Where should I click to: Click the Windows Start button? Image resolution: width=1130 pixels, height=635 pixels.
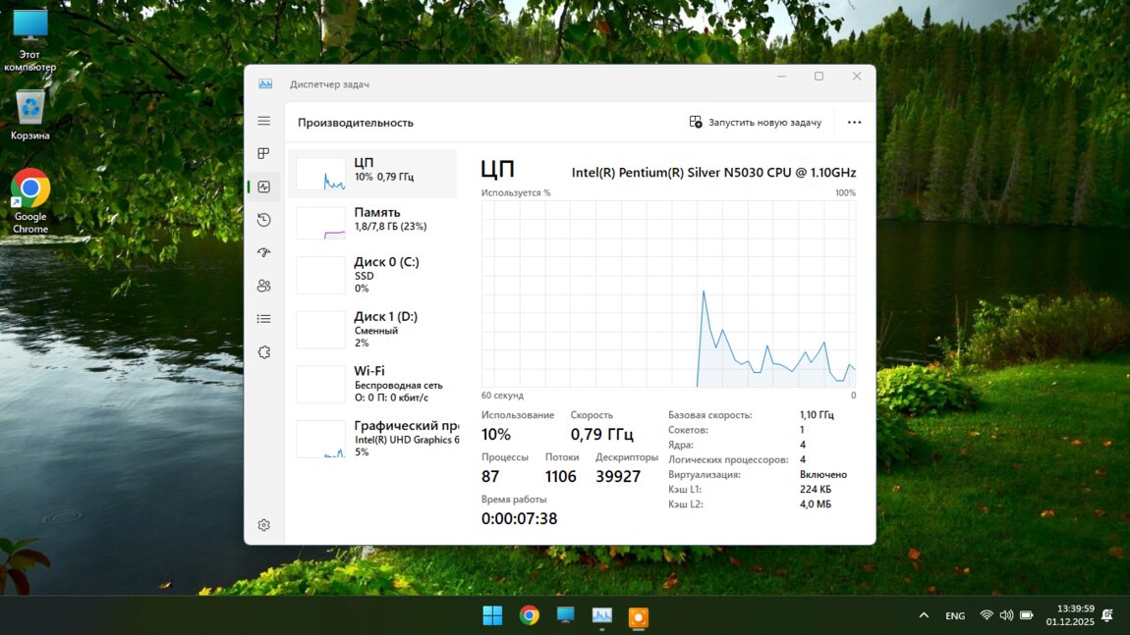492,616
